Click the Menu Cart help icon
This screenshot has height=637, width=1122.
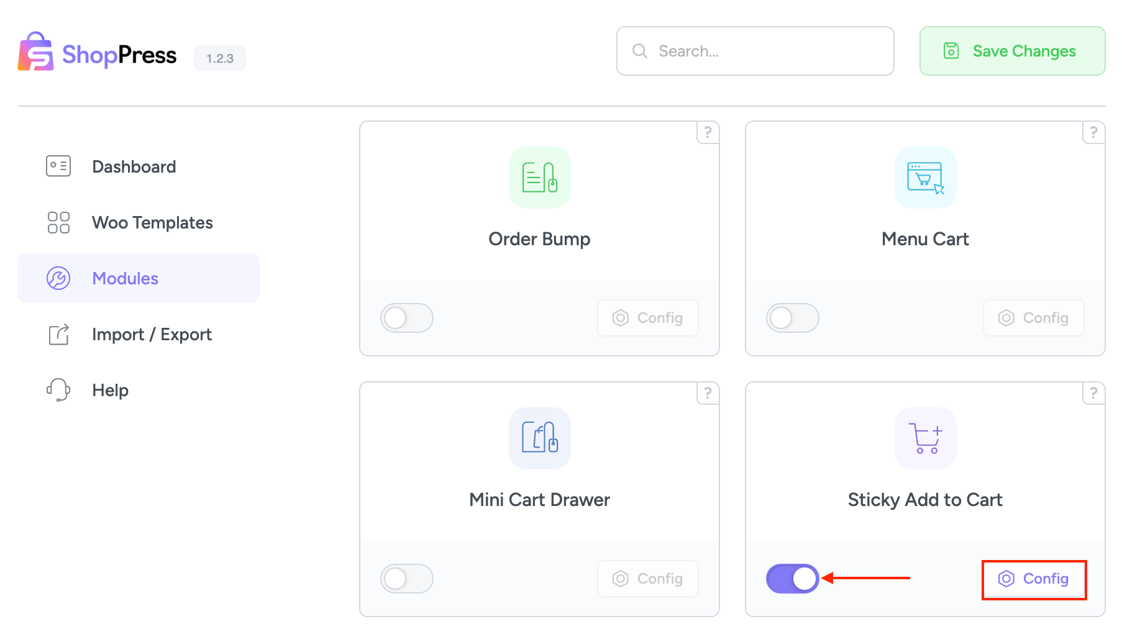point(1093,132)
